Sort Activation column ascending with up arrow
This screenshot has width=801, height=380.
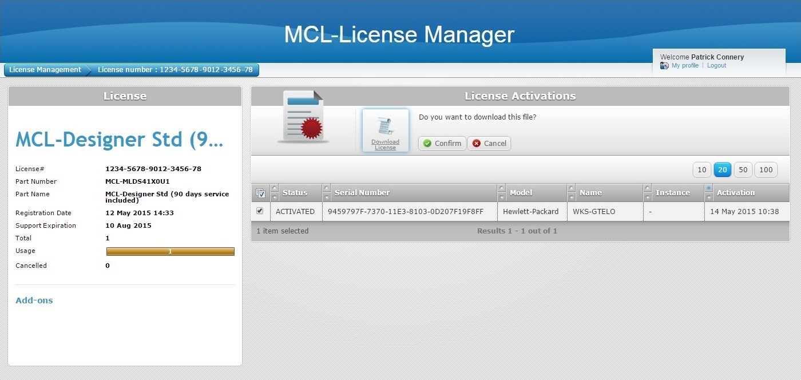[708, 188]
